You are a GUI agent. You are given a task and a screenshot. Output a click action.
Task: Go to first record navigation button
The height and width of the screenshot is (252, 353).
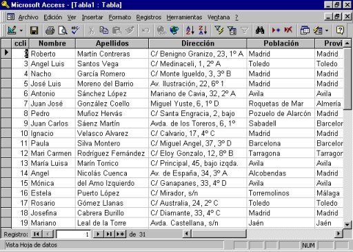[x=37, y=234]
